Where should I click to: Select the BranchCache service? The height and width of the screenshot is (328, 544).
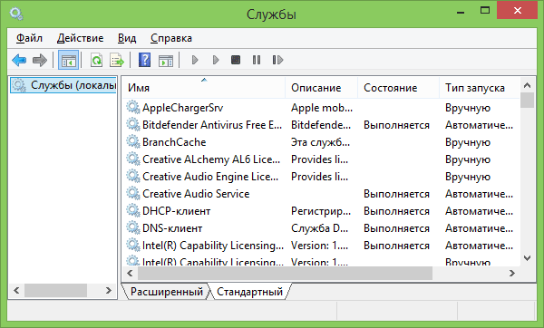(x=321, y=142)
